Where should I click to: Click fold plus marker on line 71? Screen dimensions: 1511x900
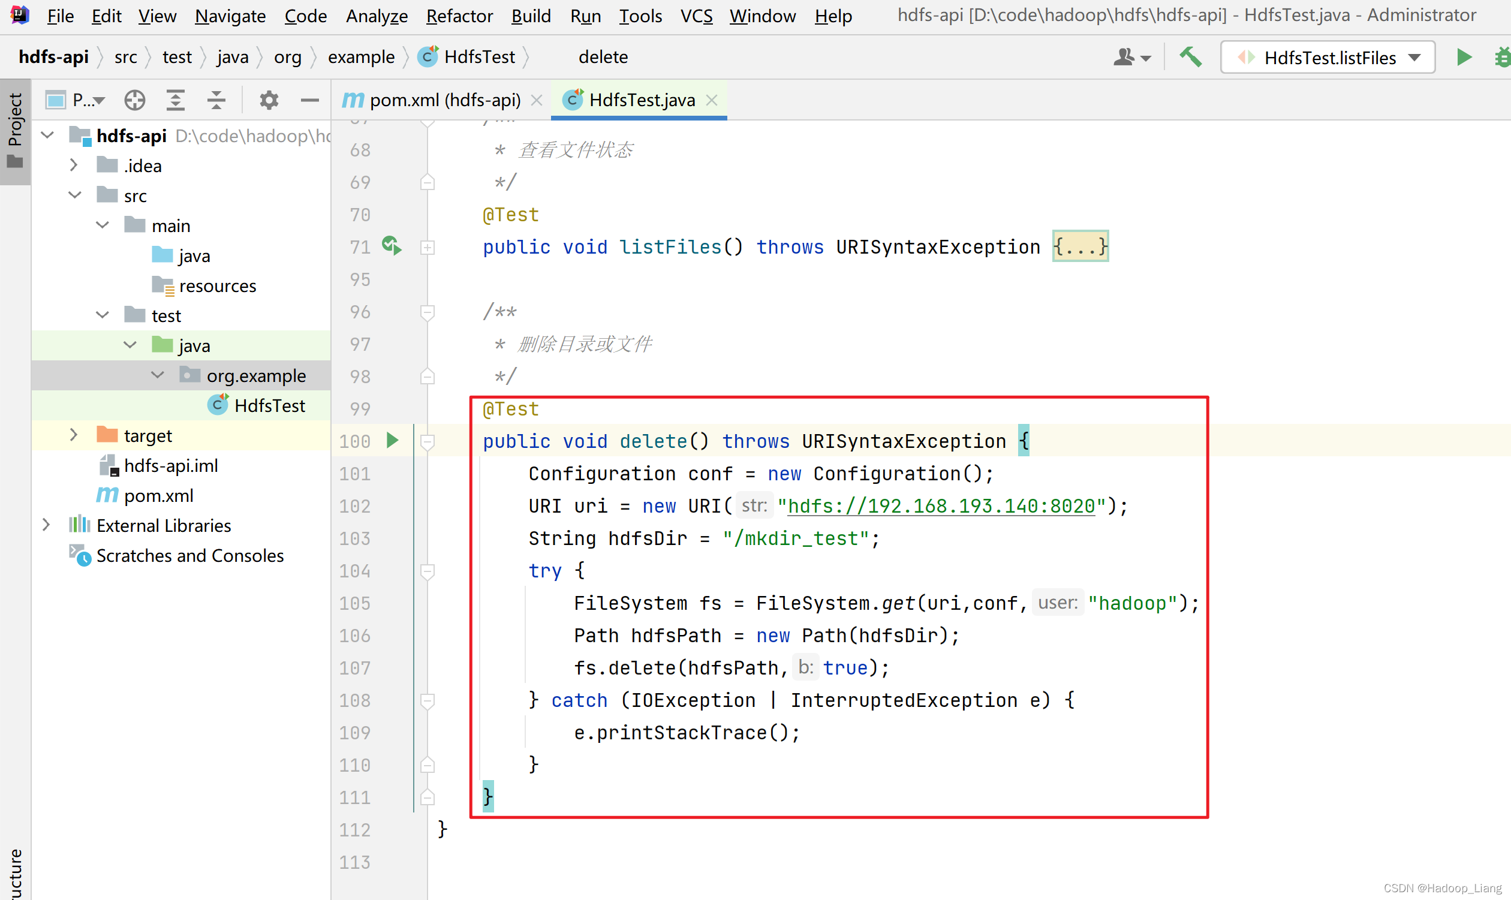point(428,248)
